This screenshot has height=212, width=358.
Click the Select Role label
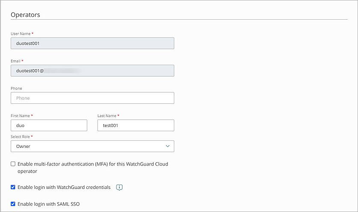(x=21, y=136)
